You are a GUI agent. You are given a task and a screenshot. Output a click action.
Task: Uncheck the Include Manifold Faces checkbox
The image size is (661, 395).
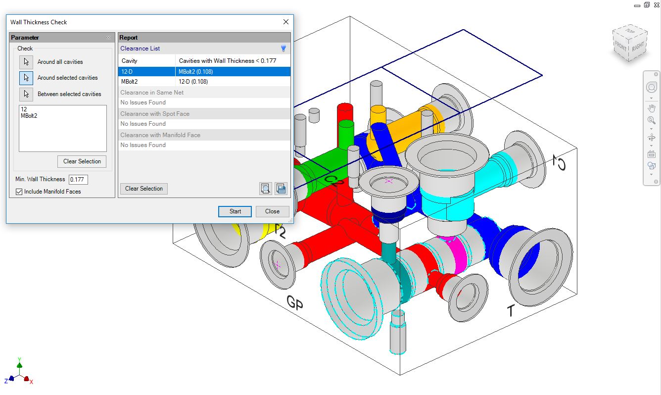pos(19,192)
